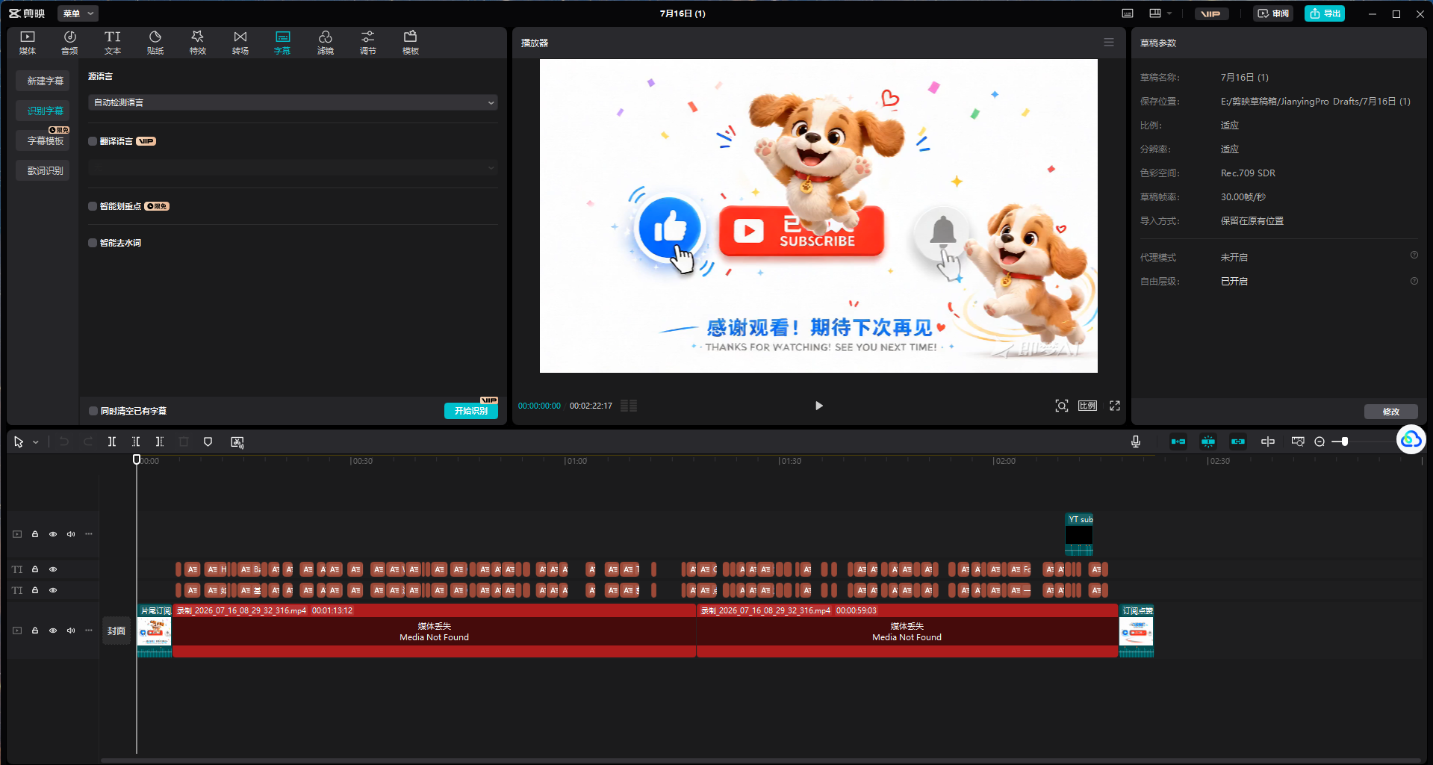Open the player panel hamburger menu
The height and width of the screenshot is (765, 1433).
[1109, 43]
